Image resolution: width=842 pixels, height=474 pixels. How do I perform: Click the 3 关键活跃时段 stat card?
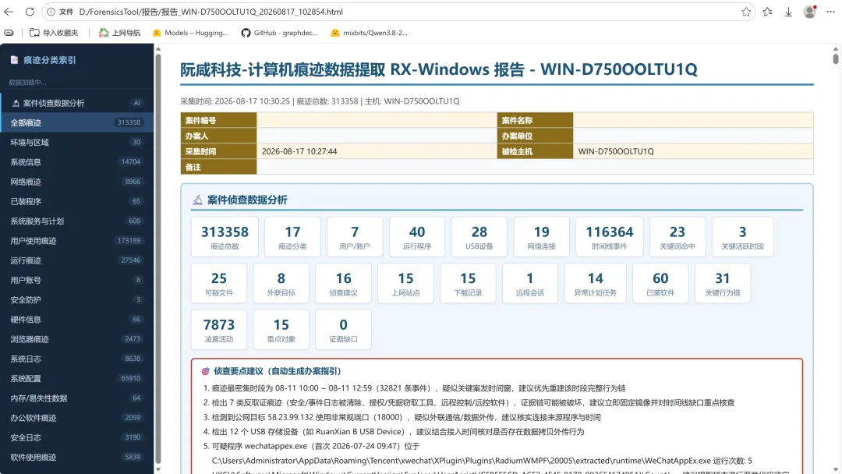743,237
